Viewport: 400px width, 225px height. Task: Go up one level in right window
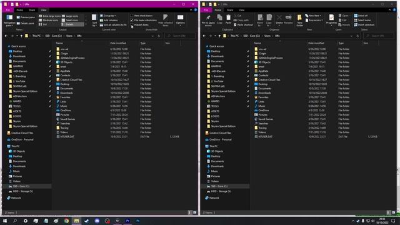point(219,36)
